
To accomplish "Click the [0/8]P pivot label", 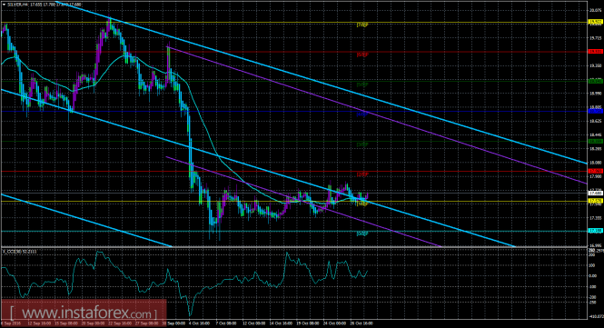I will [362, 234].
